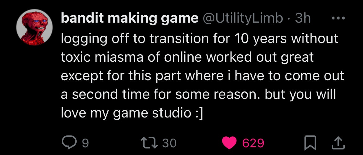
Task: Unlike the post via the pink heart
Action: [x=230, y=142]
